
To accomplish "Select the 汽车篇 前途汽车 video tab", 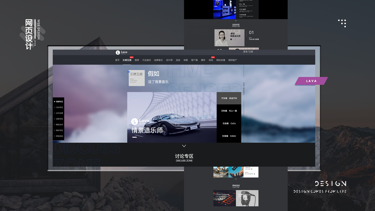I will pos(229,98).
